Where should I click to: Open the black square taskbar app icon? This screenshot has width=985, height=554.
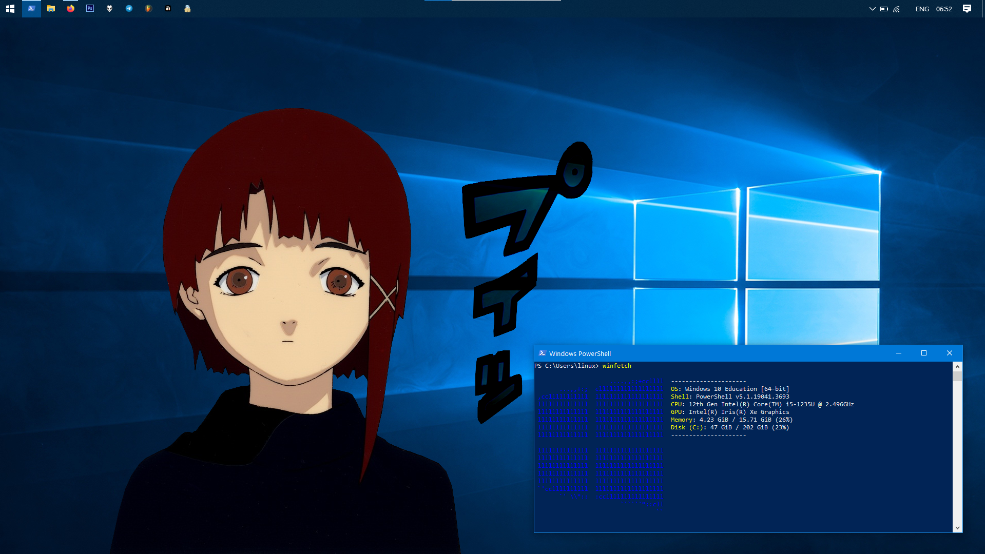pyautogui.click(x=168, y=9)
